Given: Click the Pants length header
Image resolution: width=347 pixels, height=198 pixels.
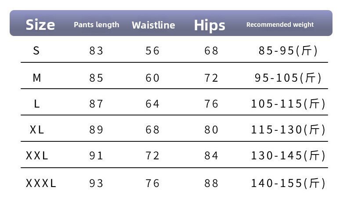Looking at the screenshot, I should pos(97,25).
